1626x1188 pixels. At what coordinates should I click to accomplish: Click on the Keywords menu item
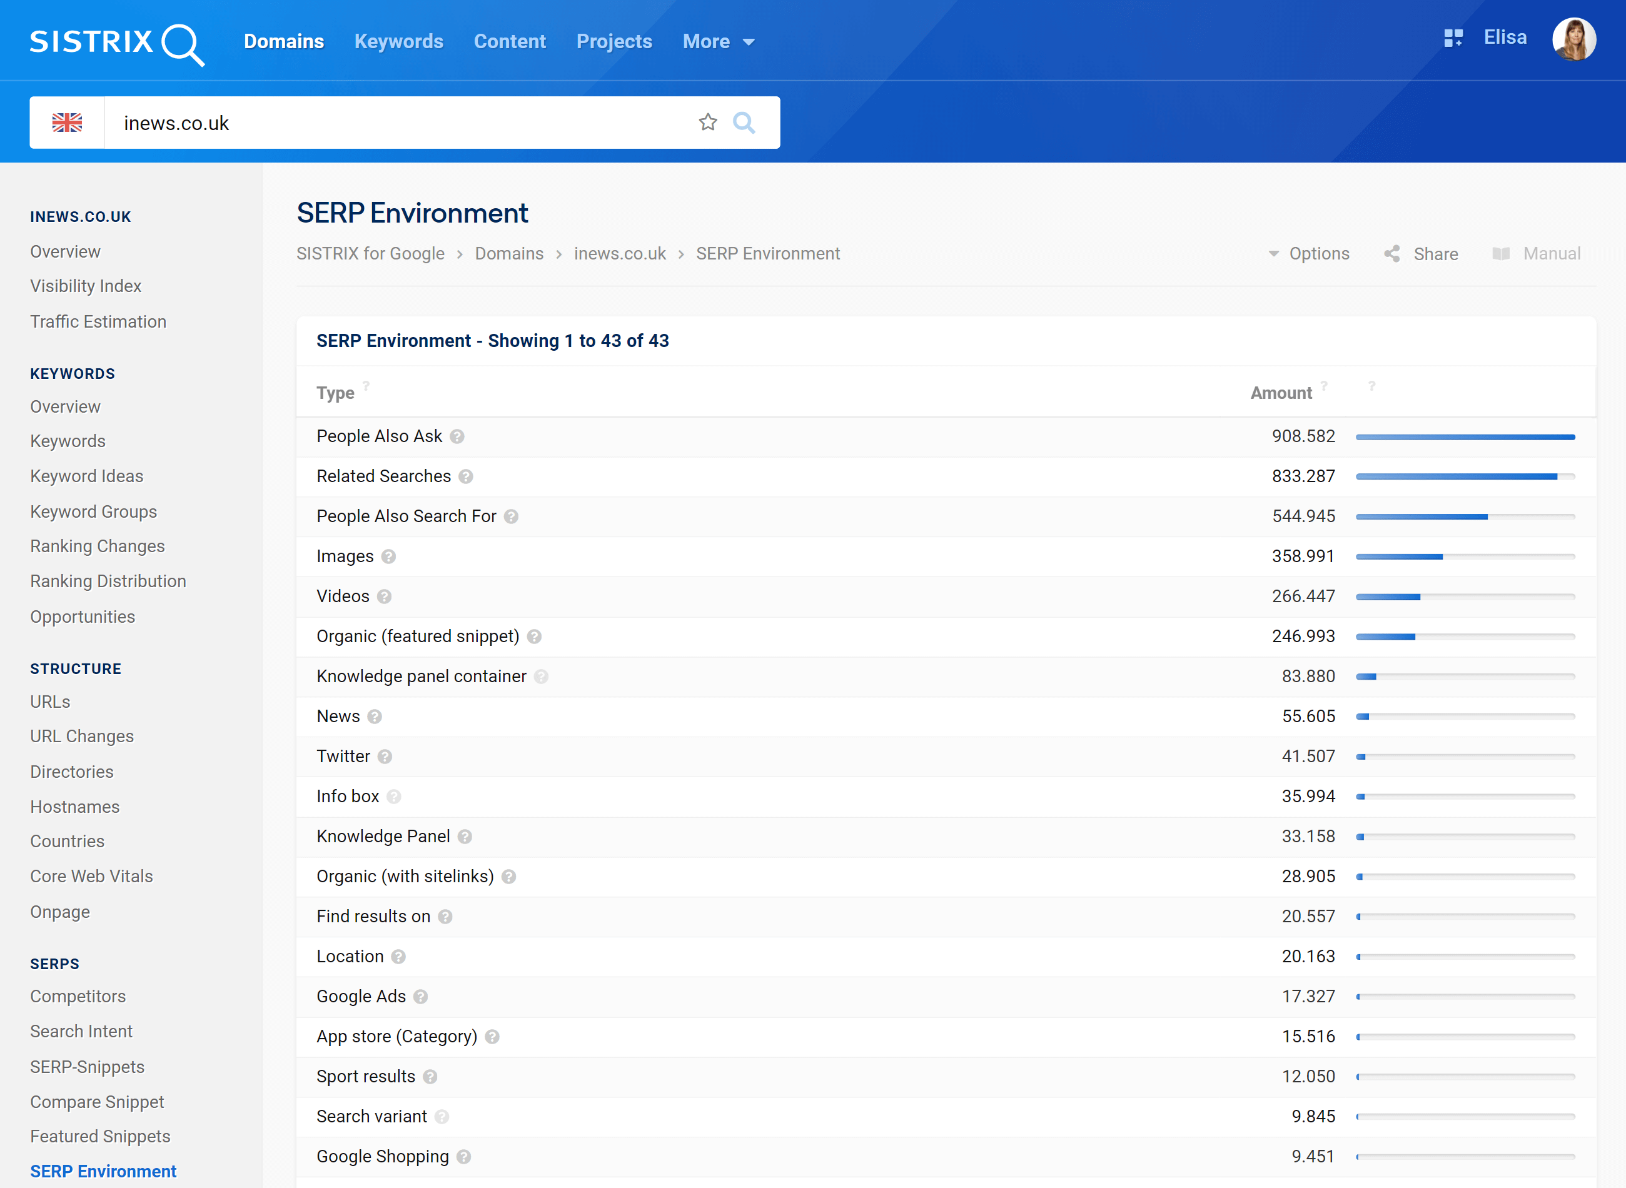pos(398,41)
